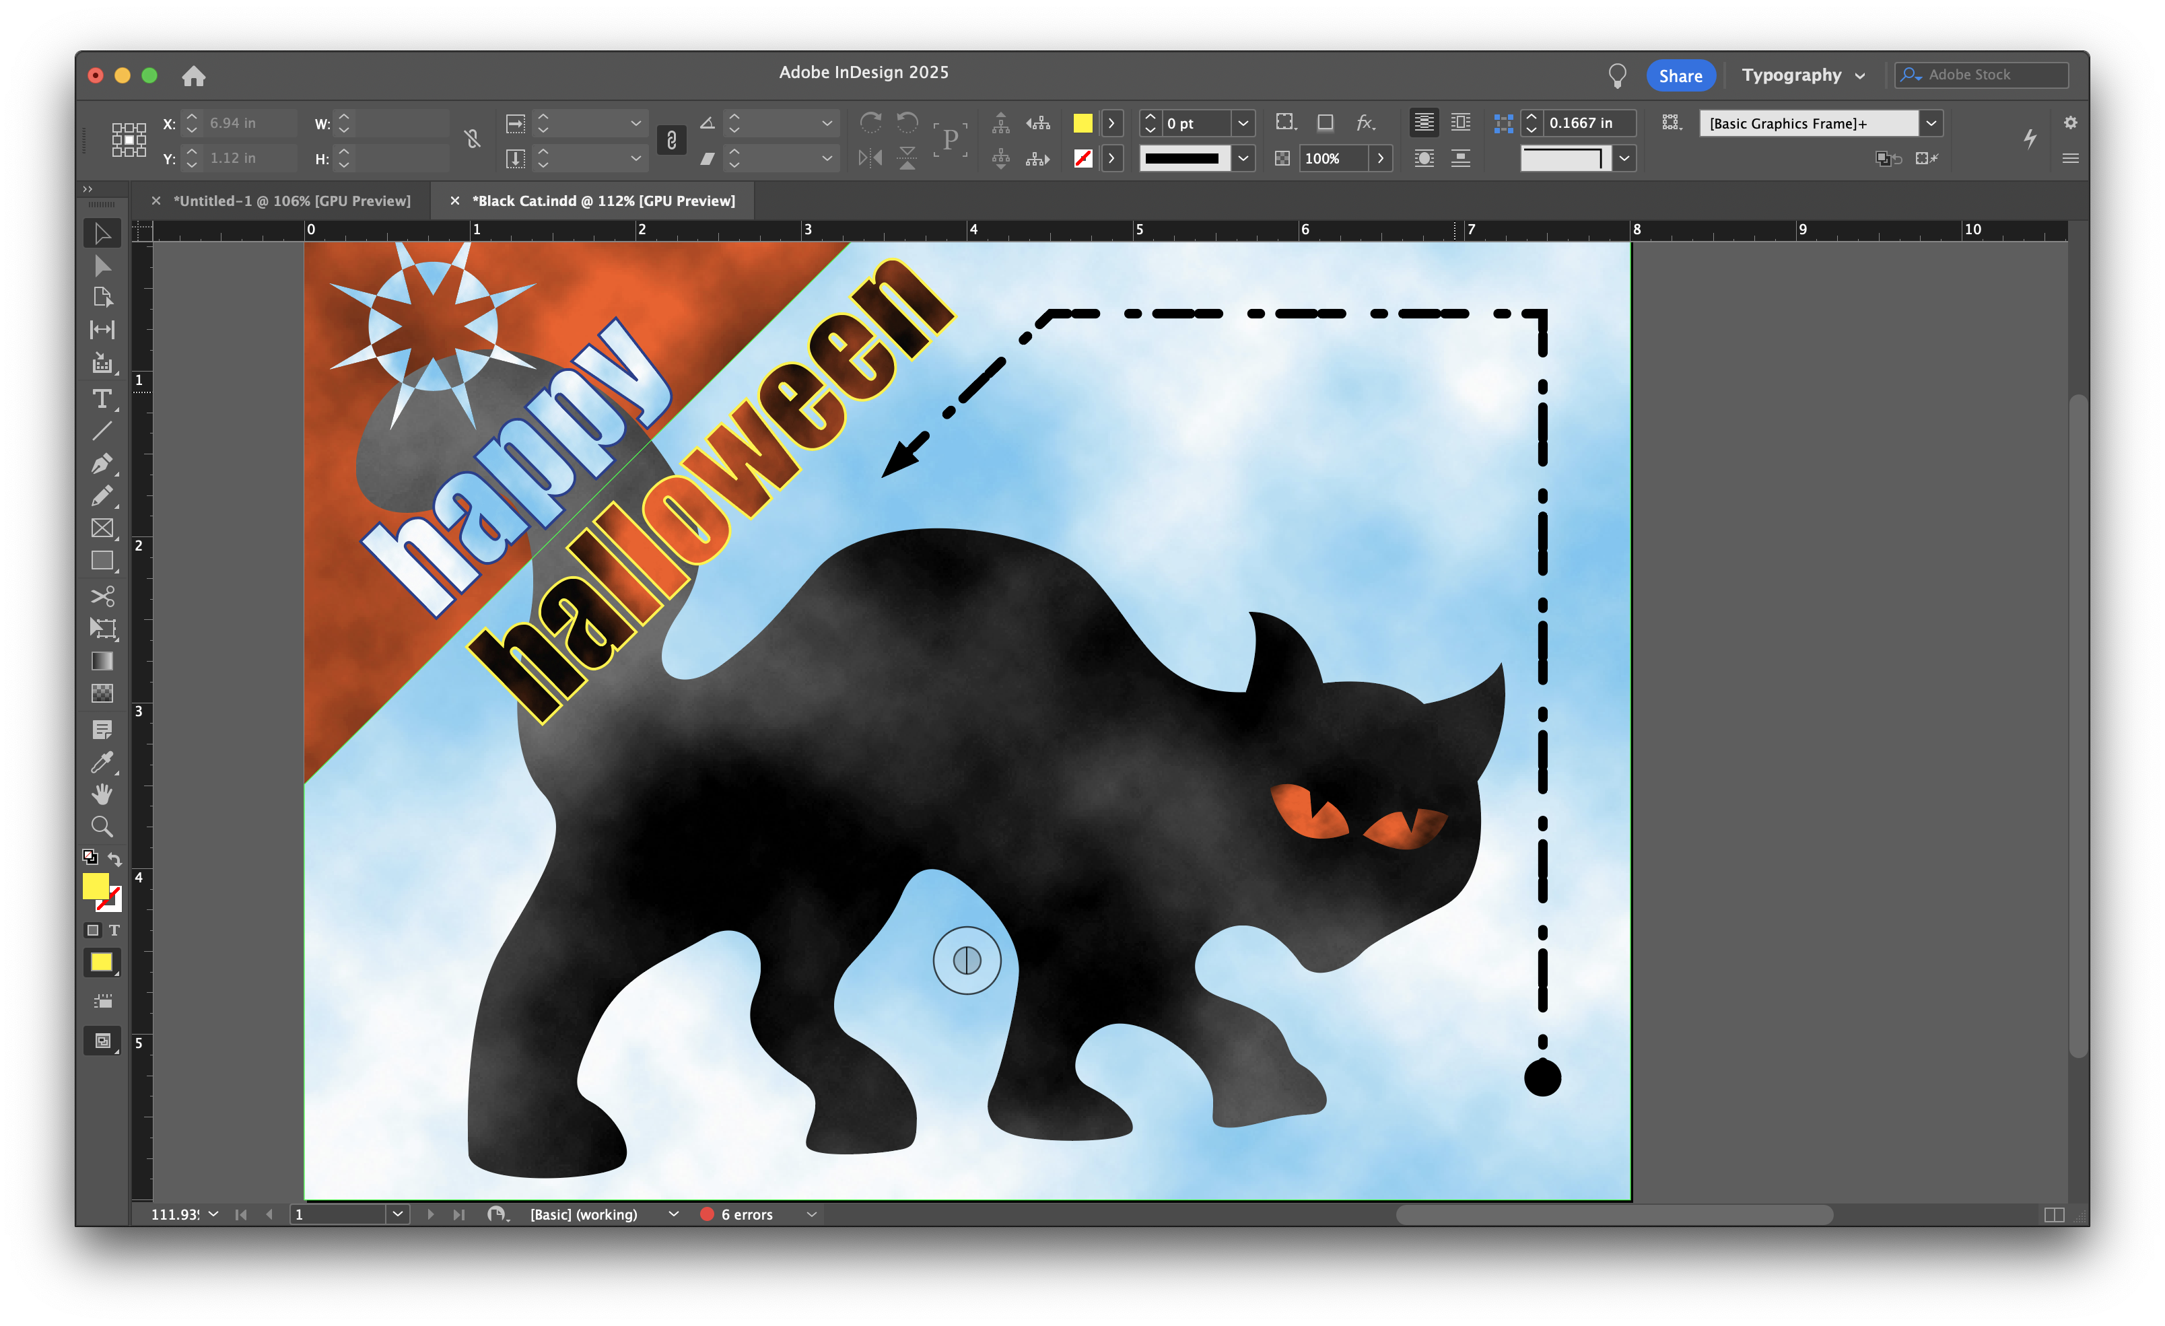Go to first page arrow

tap(241, 1214)
